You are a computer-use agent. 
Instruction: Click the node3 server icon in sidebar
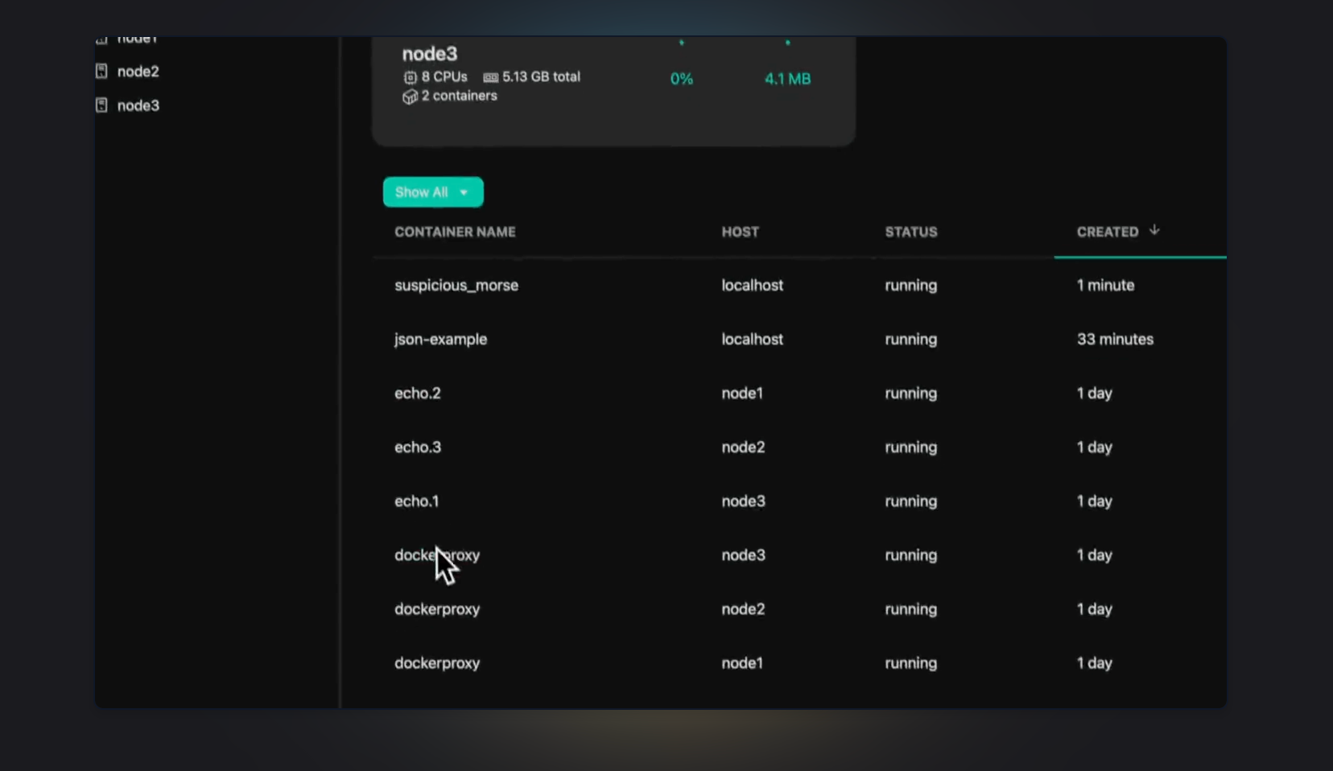(101, 105)
